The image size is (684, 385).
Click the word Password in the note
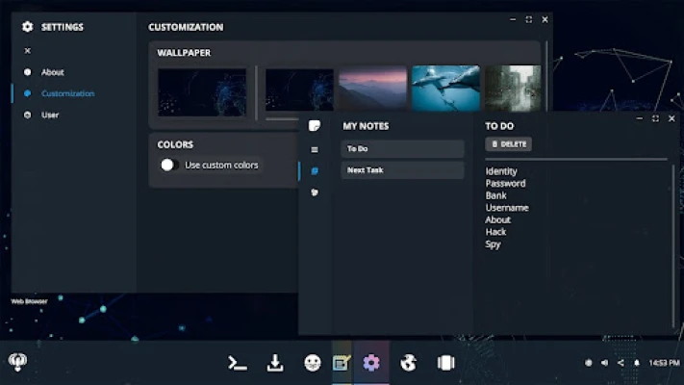coord(506,183)
